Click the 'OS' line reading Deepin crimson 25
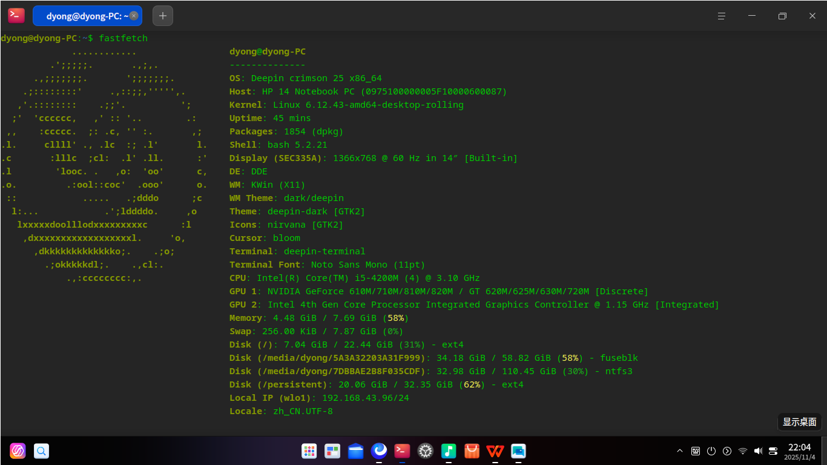Image resolution: width=827 pixels, height=465 pixels. pyautogui.click(x=306, y=78)
